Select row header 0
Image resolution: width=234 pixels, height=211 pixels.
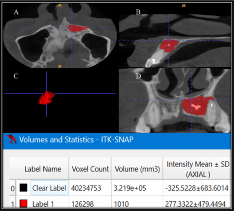(13, 188)
